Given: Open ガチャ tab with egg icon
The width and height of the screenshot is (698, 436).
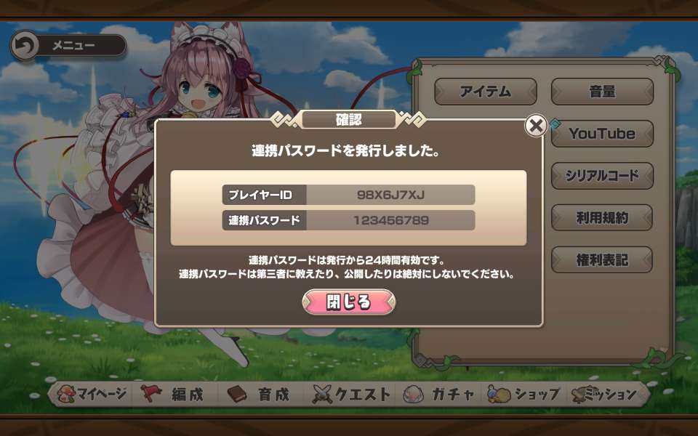Looking at the screenshot, I should click(439, 394).
